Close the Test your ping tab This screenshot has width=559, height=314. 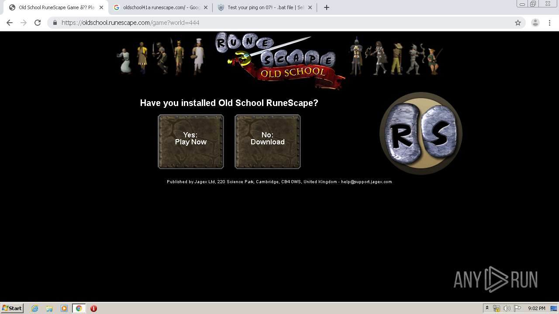(310, 7)
